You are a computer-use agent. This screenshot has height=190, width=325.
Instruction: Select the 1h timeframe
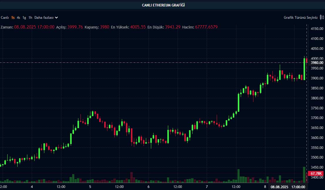coord(30,18)
